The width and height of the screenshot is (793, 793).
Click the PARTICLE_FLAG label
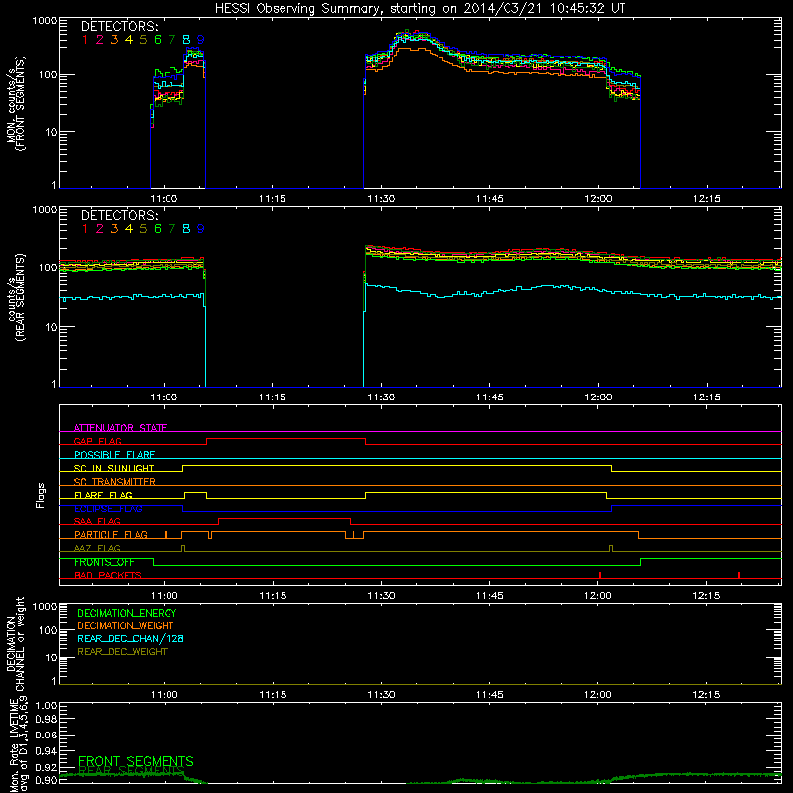pyautogui.click(x=111, y=535)
